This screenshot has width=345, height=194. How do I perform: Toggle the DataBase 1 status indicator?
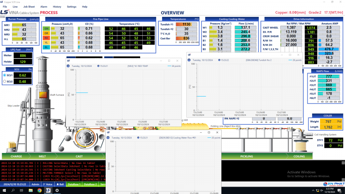click(x=74, y=184)
